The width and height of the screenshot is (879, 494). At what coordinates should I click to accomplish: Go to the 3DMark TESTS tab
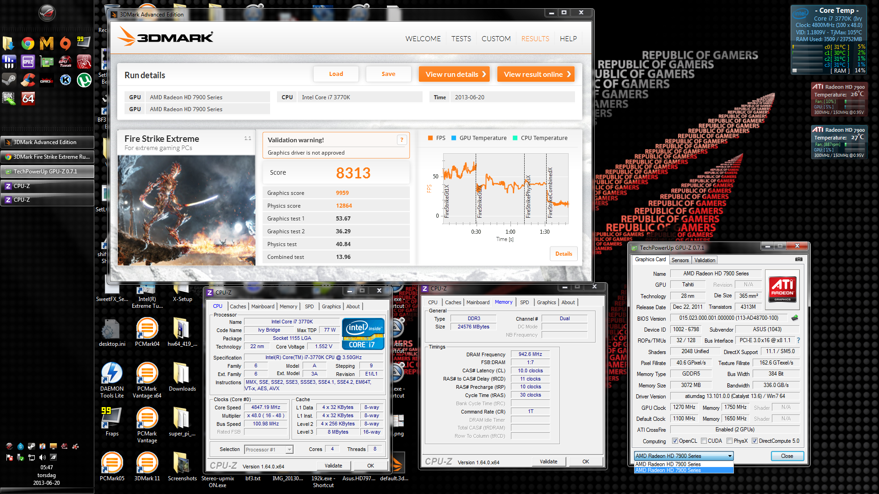coord(461,39)
